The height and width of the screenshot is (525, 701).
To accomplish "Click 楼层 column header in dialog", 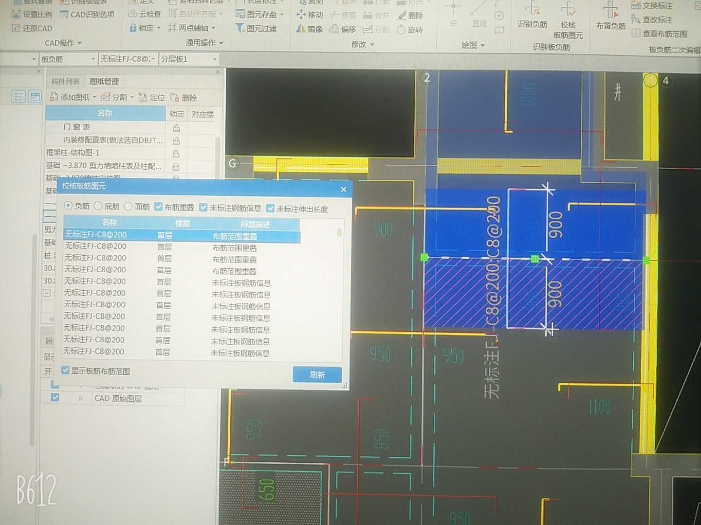I will pyautogui.click(x=183, y=223).
